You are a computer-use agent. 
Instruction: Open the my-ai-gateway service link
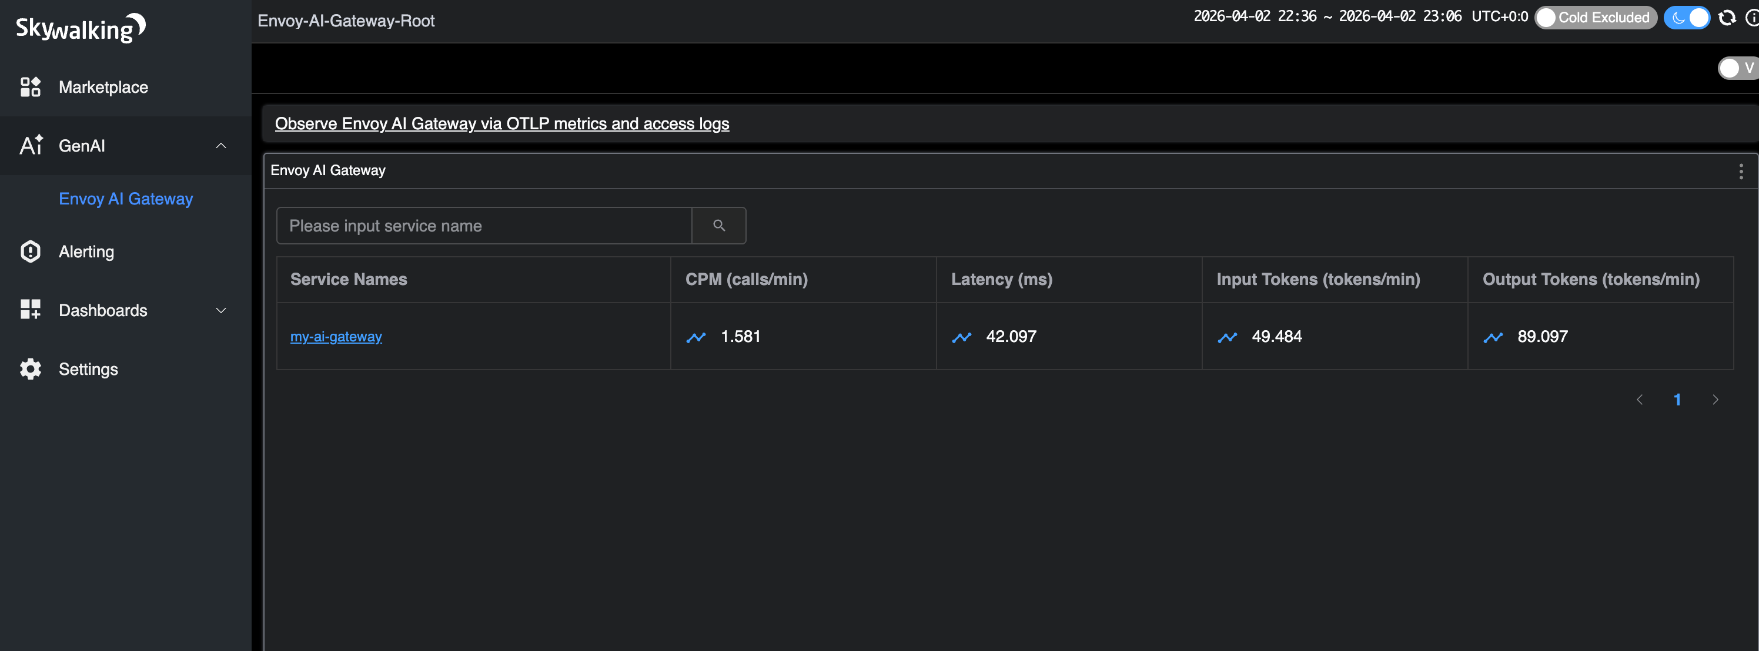coord(336,337)
